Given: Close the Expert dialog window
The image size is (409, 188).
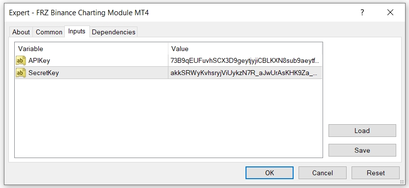Looking at the screenshot, I should pyautogui.click(x=390, y=12).
